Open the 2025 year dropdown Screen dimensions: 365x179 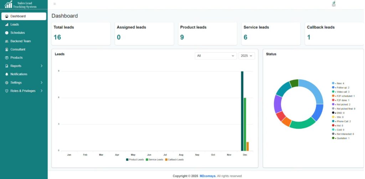[246, 56]
